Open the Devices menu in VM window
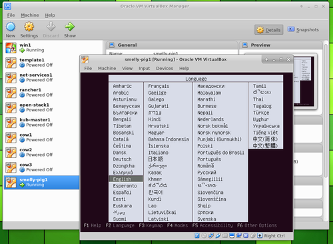The image size is (333, 244). (165, 68)
